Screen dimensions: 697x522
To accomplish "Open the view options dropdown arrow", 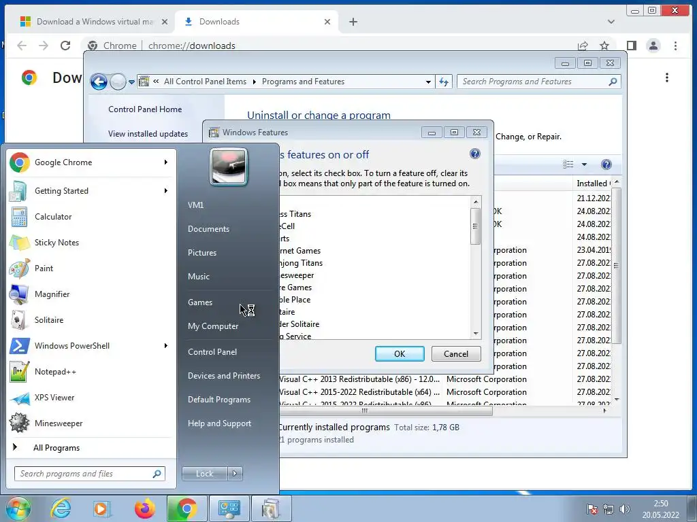I will (584, 164).
